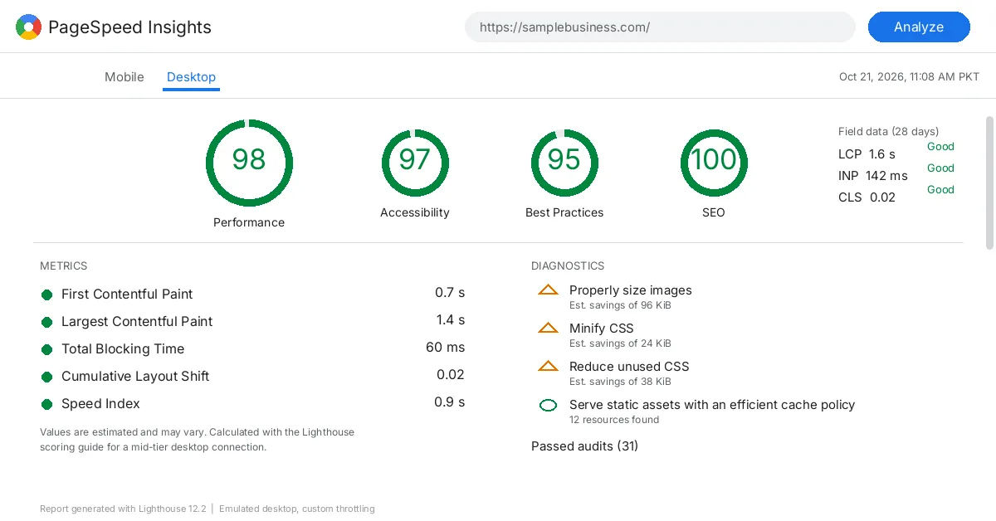
Task: Click the Values are estimated note
Action: coord(197,440)
